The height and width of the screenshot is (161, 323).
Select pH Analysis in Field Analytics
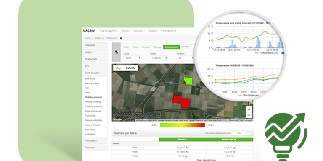click(90, 134)
